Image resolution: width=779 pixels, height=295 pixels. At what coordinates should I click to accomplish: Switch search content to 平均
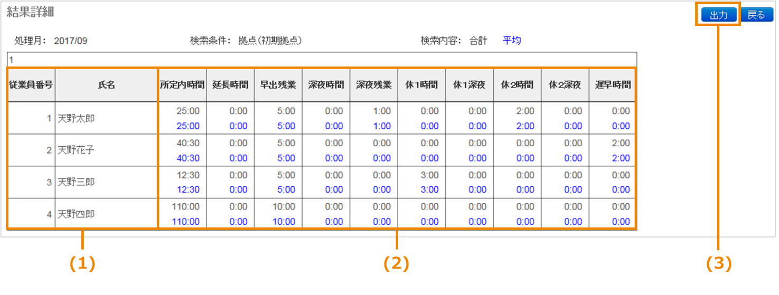coord(511,41)
